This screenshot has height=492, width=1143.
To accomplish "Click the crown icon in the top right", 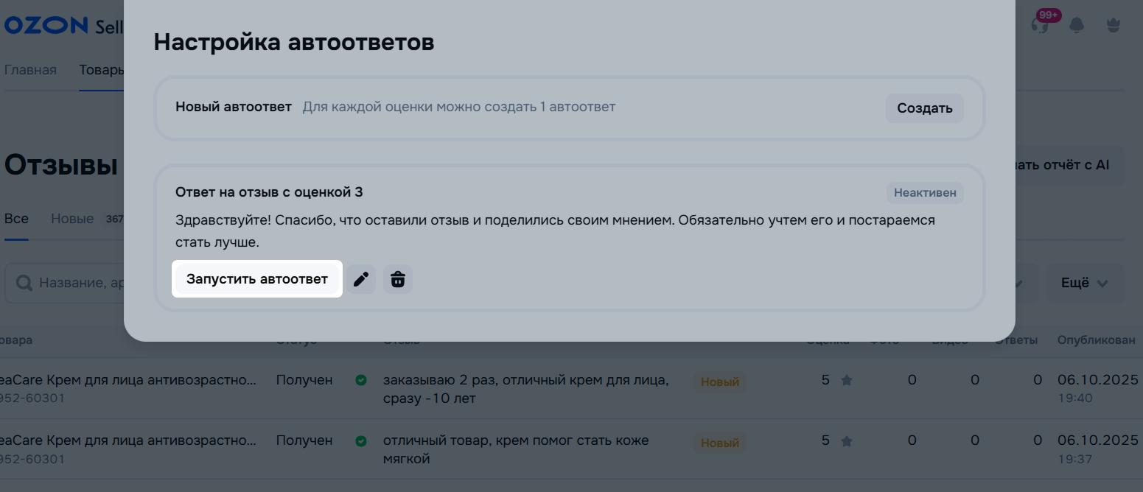I will 1114,25.
